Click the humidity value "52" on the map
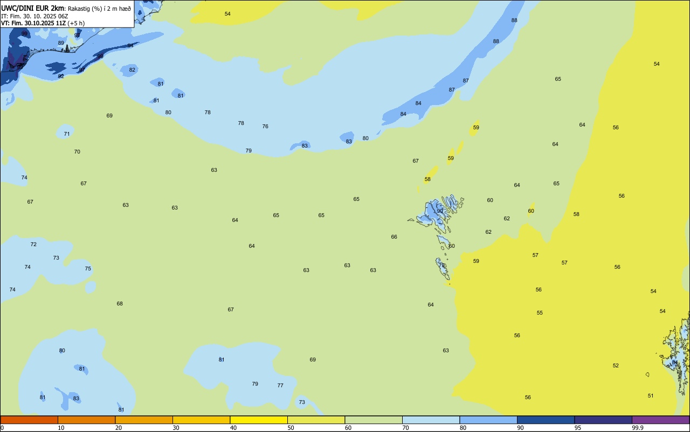The width and height of the screenshot is (690, 432). pos(616,366)
